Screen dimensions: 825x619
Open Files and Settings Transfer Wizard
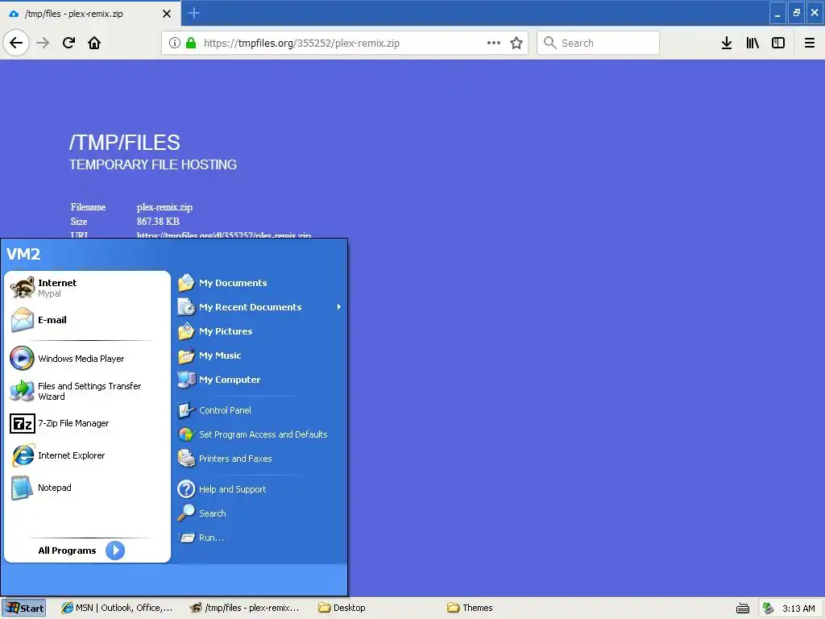87,391
